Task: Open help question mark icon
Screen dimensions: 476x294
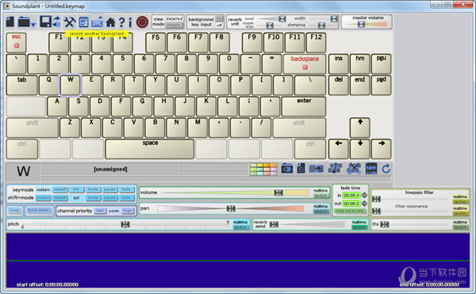Action: pos(121,22)
